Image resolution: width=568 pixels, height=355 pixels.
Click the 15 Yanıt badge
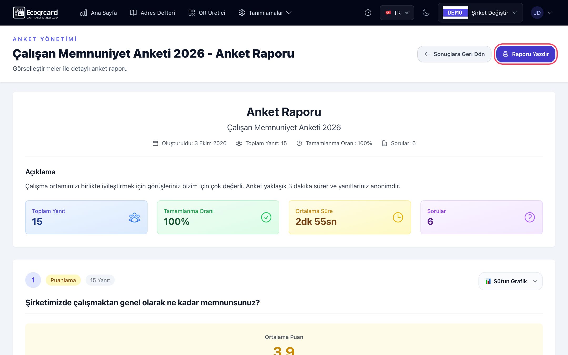(100, 280)
